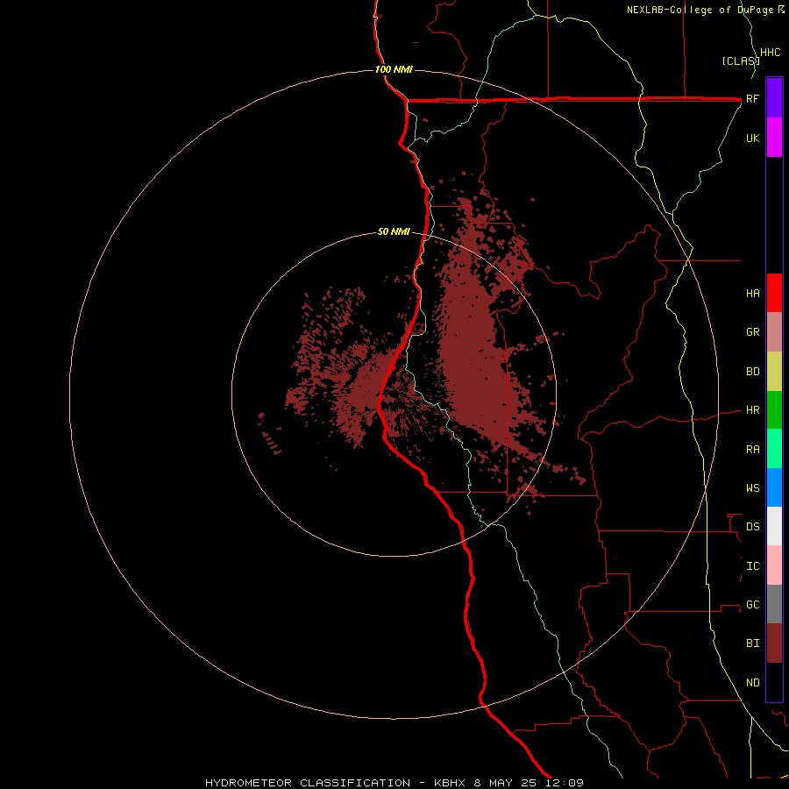This screenshot has height=789, width=789.
Task: Click the "[CLAS]" units label
Action: (x=741, y=60)
